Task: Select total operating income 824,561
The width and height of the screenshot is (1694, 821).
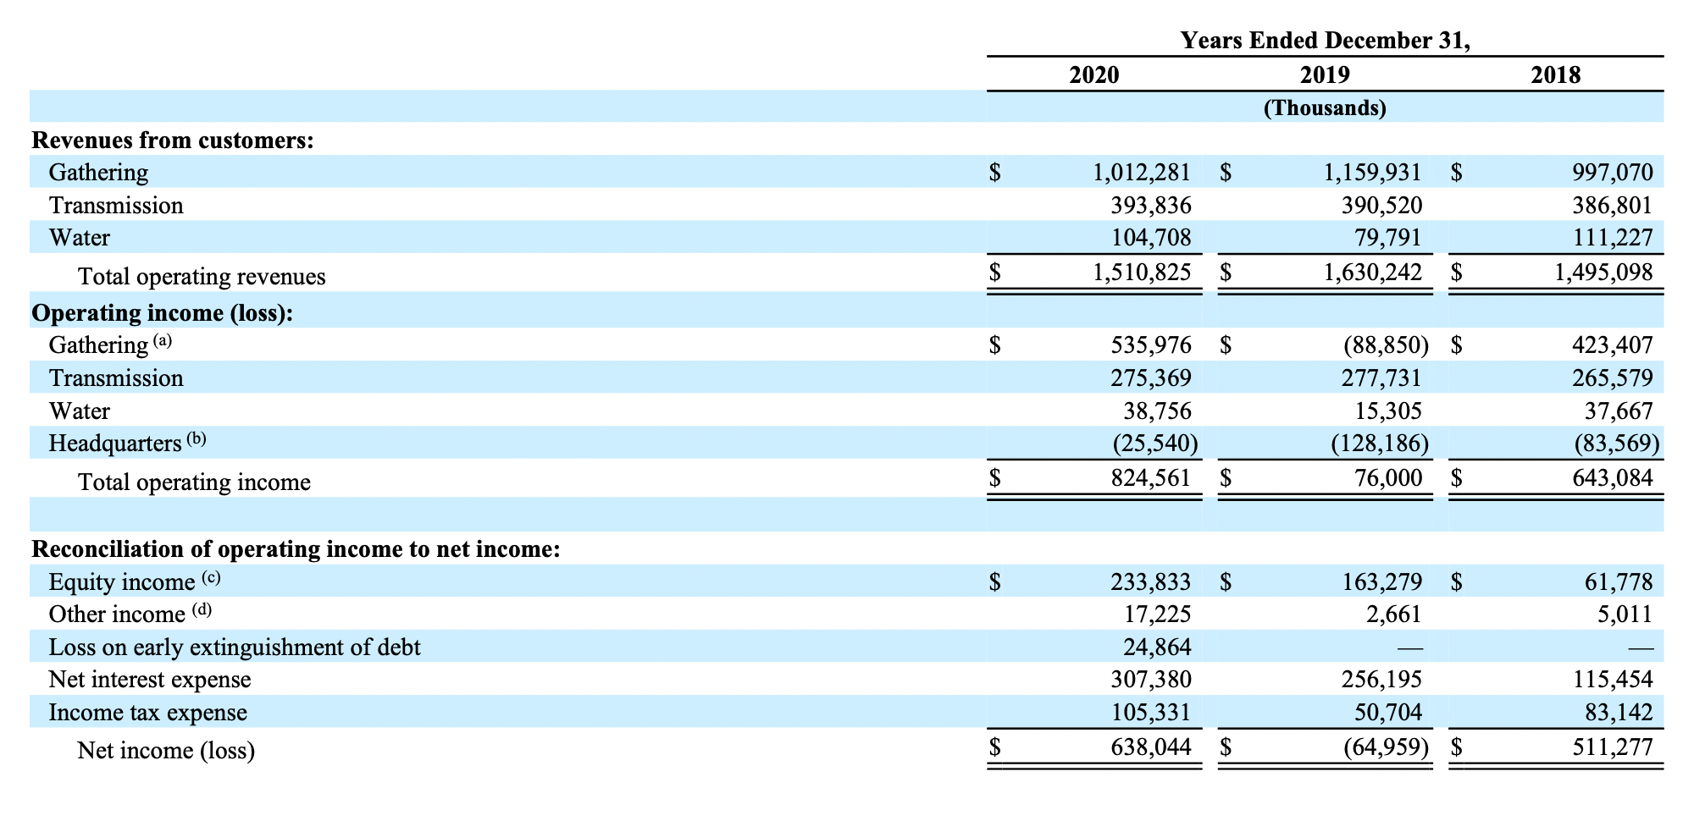Action: tap(1151, 478)
